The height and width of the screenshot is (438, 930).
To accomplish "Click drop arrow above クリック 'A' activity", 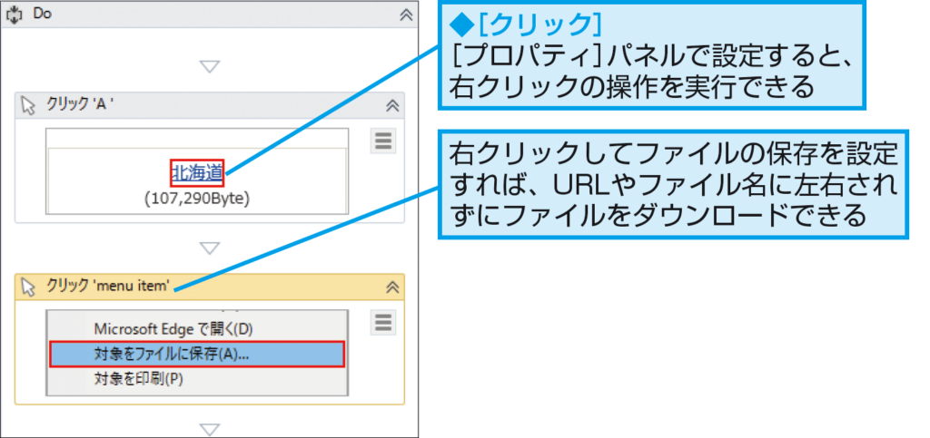I will (210, 66).
